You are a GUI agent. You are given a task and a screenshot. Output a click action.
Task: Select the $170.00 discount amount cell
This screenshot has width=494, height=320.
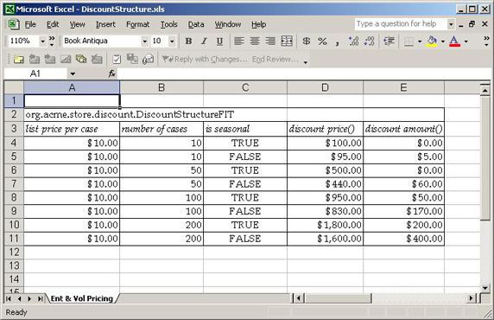pos(403,211)
